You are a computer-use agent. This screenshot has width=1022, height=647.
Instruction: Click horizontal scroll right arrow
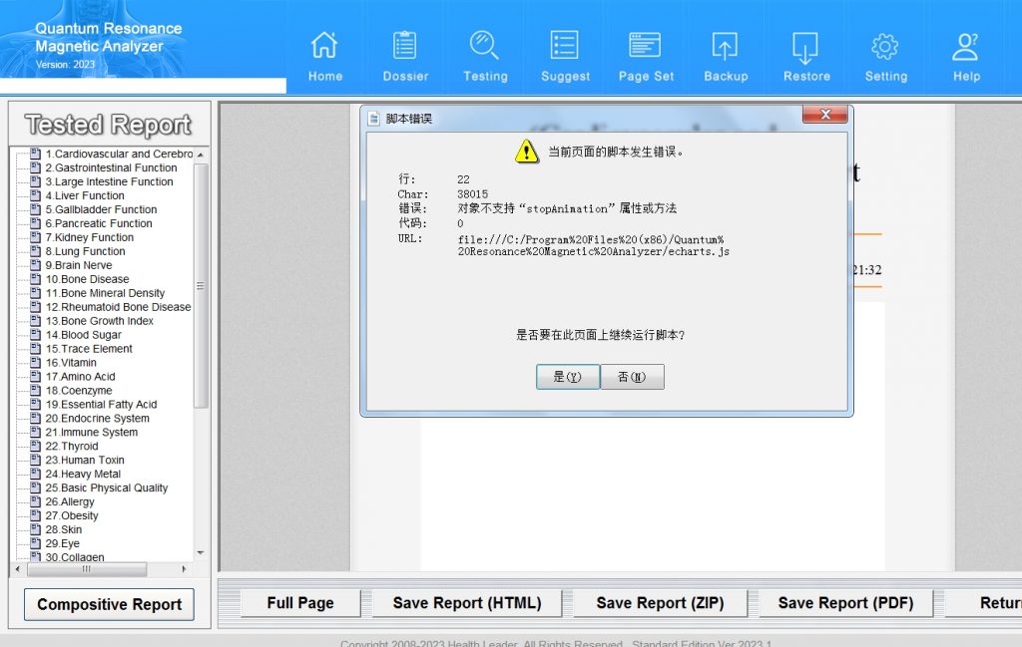pos(184,569)
